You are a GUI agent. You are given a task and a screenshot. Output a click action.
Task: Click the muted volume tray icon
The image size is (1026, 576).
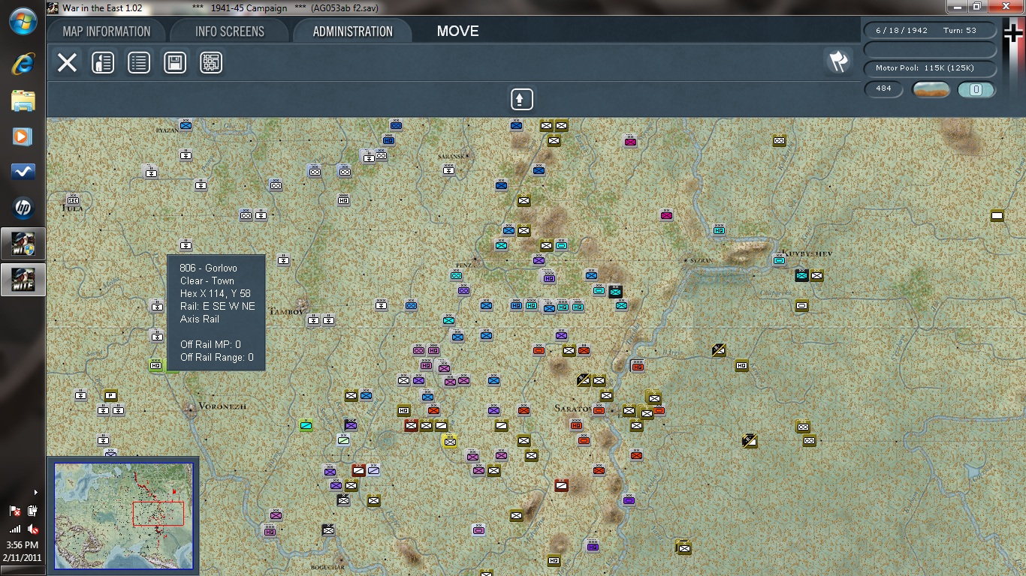pyautogui.click(x=34, y=529)
